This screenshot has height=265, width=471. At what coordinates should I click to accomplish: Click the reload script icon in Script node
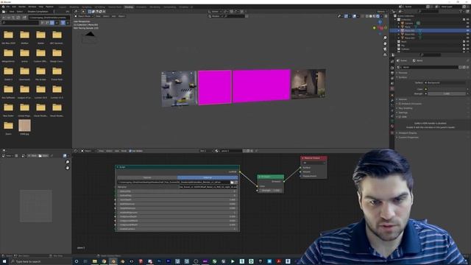pyautogui.click(x=235, y=182)
